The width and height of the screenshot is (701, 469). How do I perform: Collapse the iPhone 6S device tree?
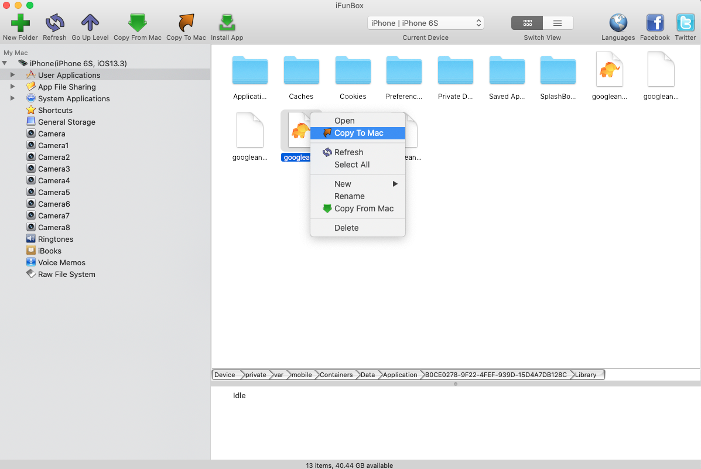tap(5, 63)
